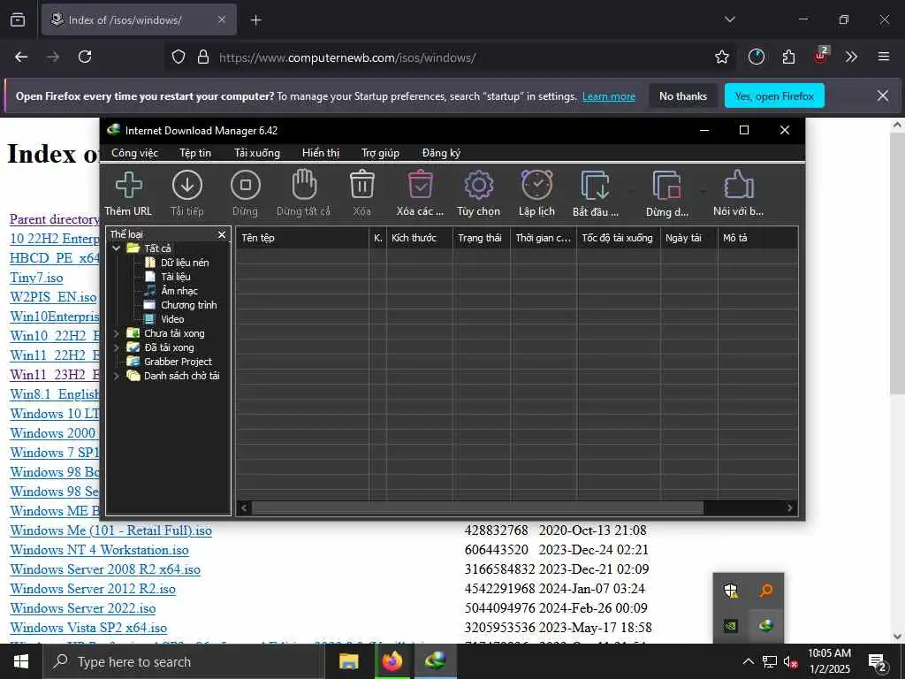The image size is (905, 679).
Task: Go back in Firefox
Action: pos(21,57)
